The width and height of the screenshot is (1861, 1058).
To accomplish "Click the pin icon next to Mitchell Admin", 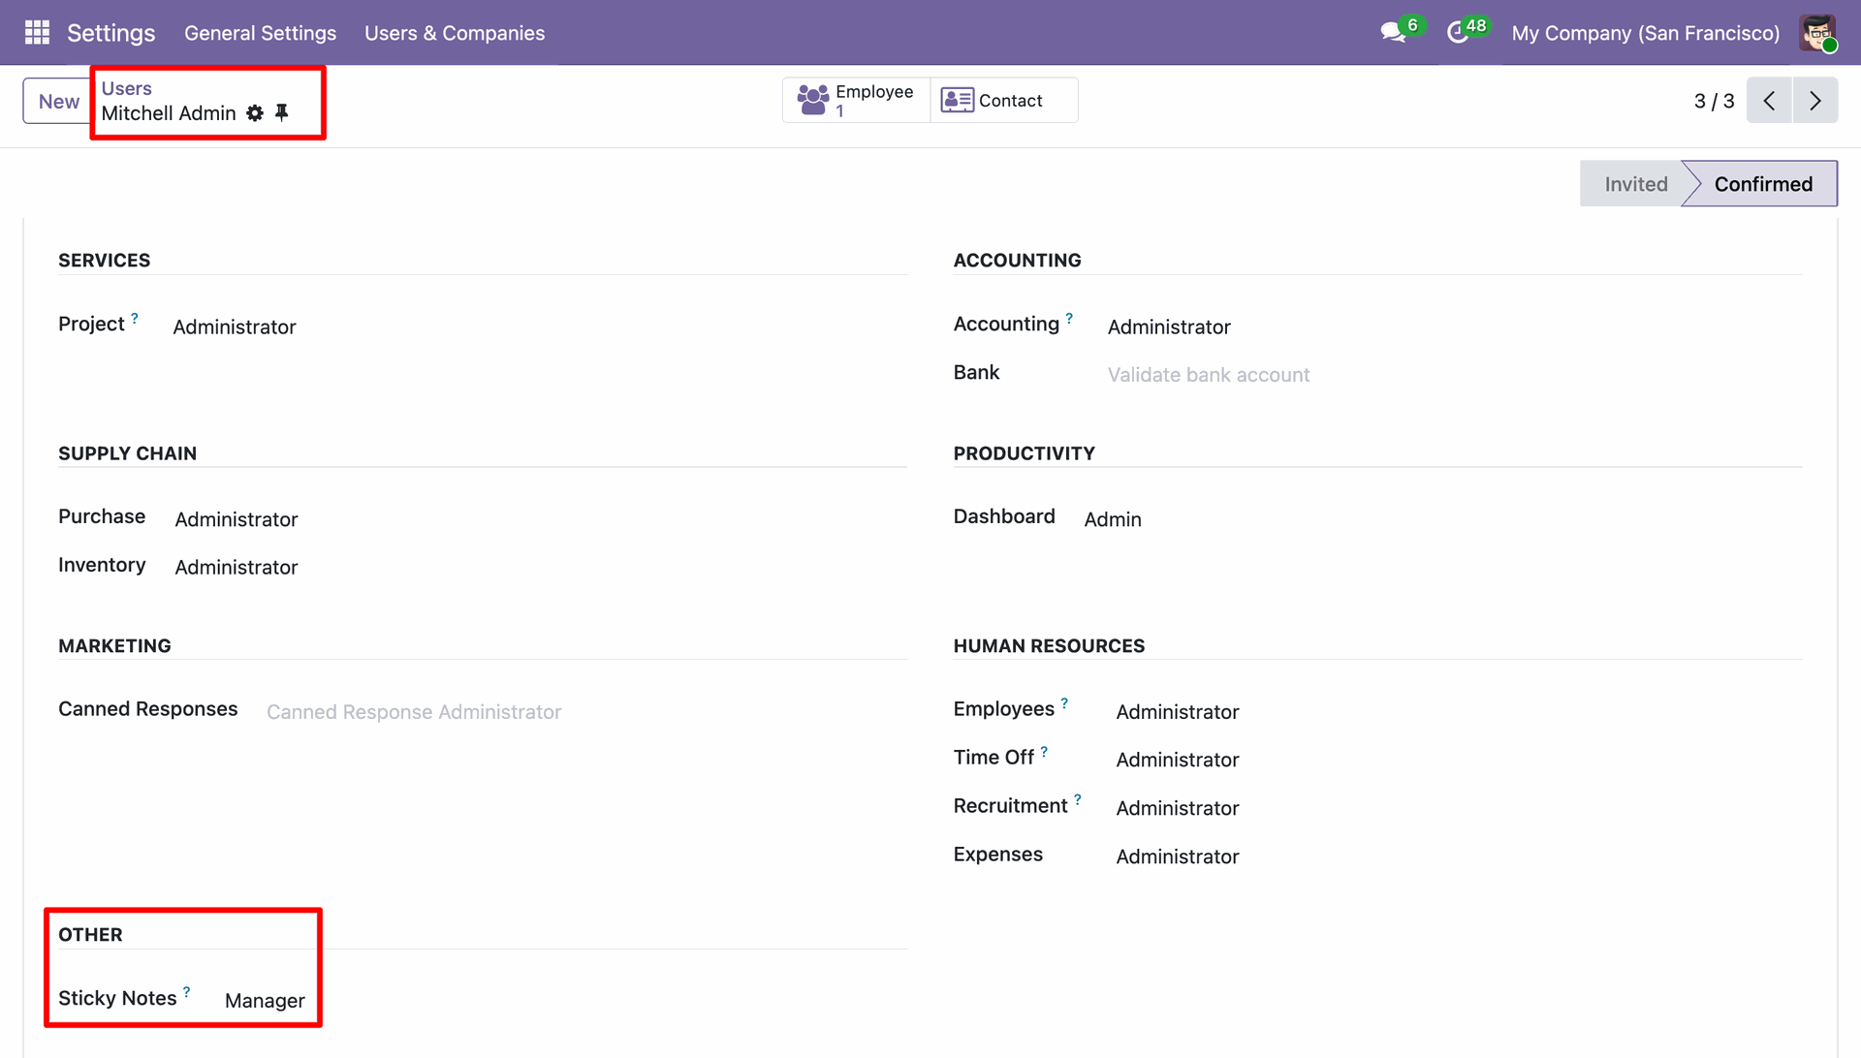I will (x=282, y=113).
